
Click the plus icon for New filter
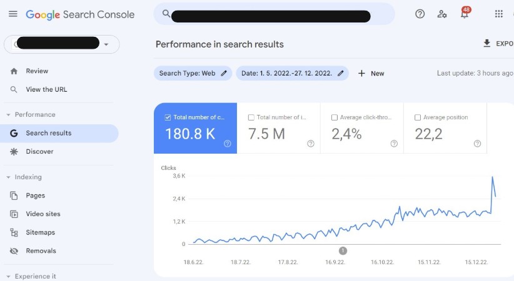tap(361, 73)
